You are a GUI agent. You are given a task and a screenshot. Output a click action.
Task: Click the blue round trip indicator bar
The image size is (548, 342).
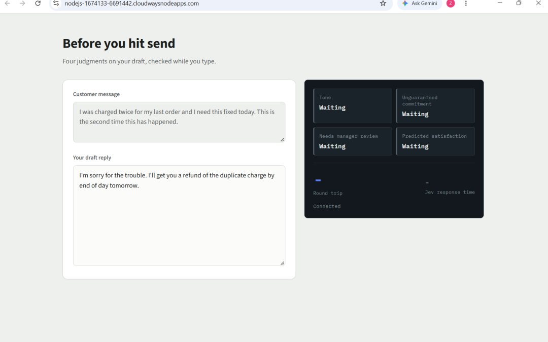[318, 180]
